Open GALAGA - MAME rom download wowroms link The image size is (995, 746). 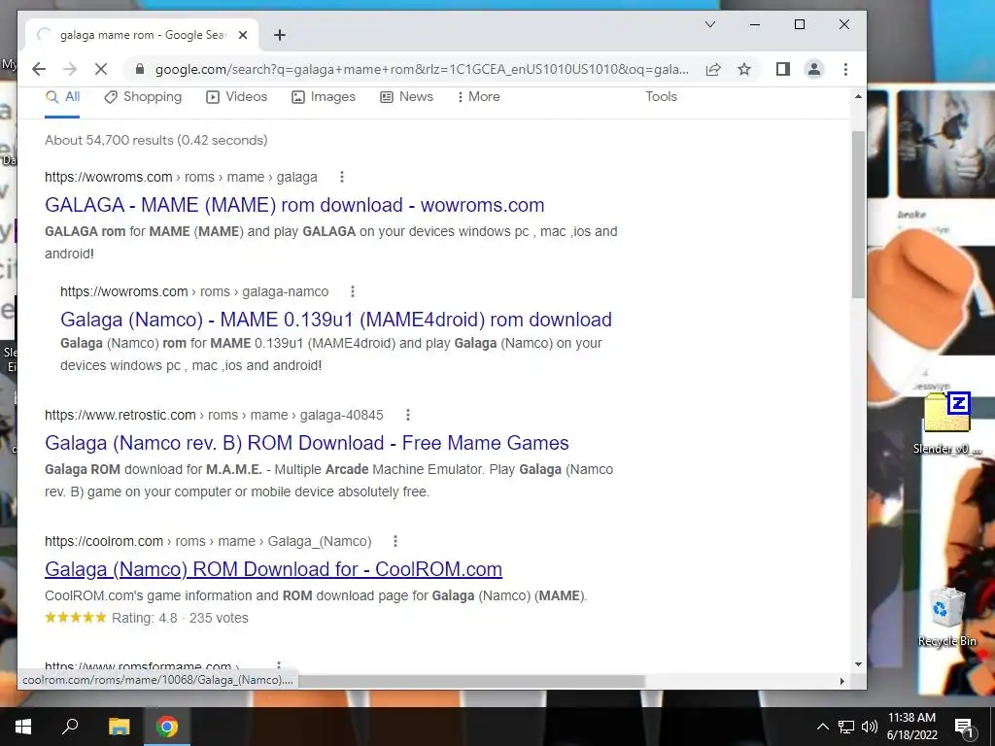point(294,205)
